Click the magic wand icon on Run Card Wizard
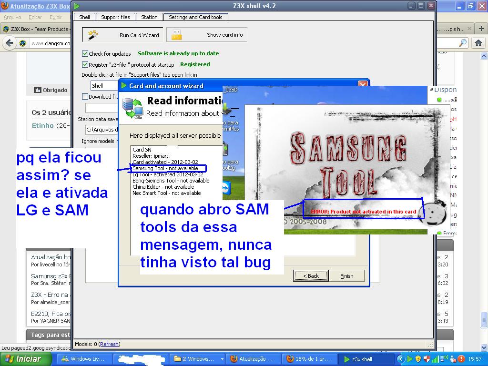 pyautogui.click(x=93, y=35)
